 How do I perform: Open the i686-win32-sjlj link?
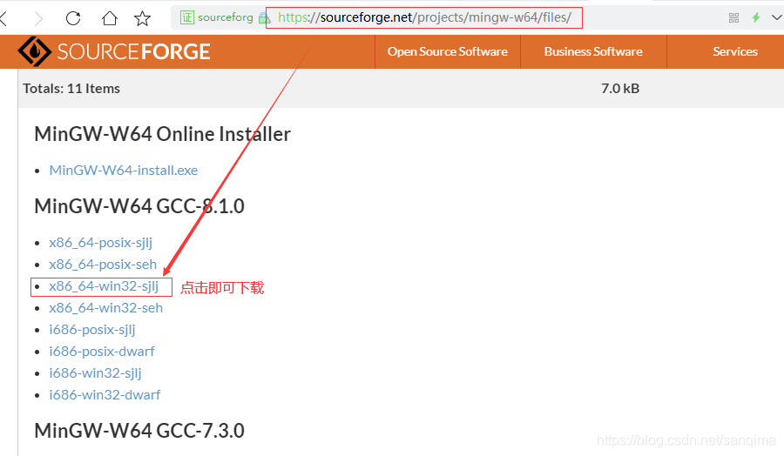(x=95, y=373)
